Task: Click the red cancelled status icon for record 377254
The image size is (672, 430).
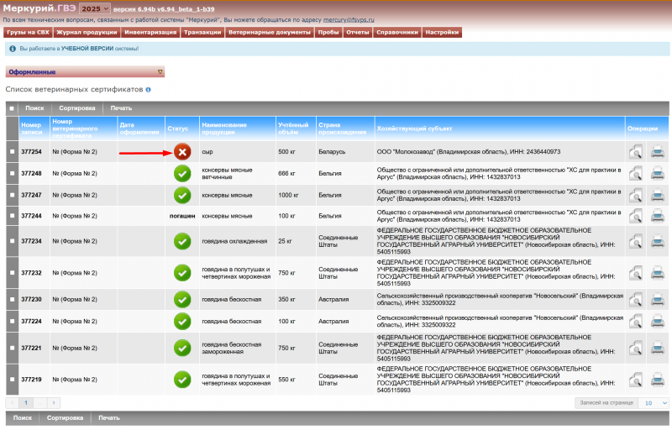Action: (182, 152)
